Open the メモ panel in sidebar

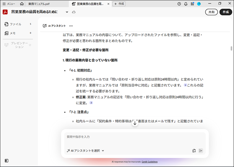[12, 33]
